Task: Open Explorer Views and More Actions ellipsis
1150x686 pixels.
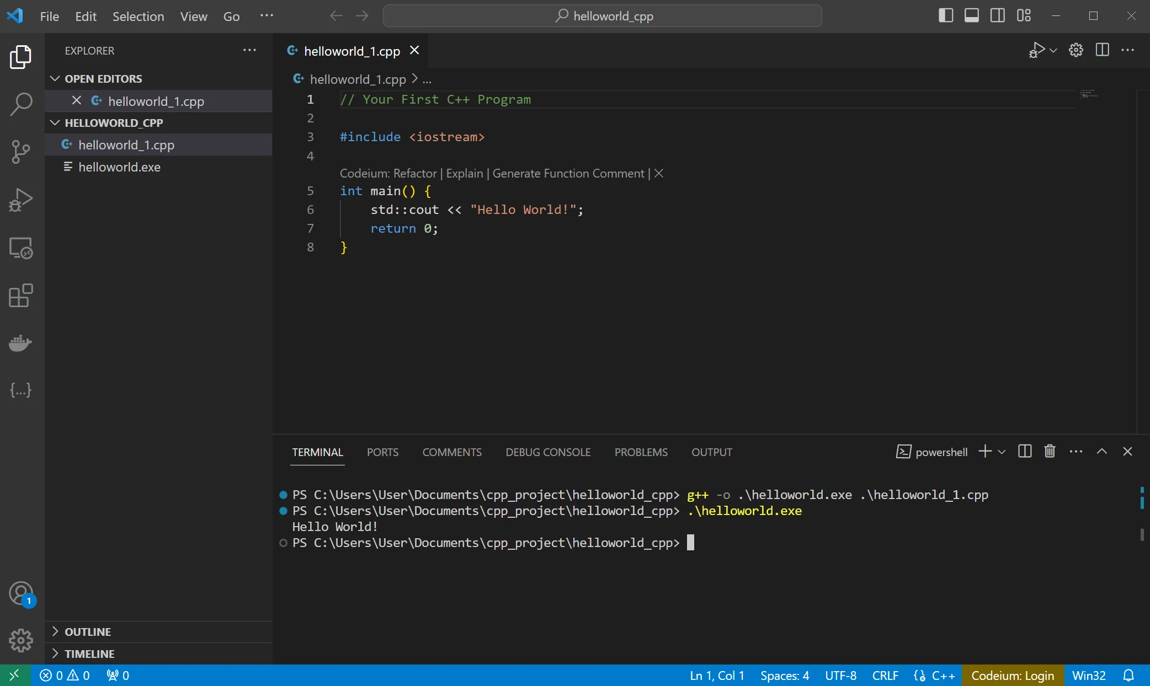Action: (x=250, y=50)
